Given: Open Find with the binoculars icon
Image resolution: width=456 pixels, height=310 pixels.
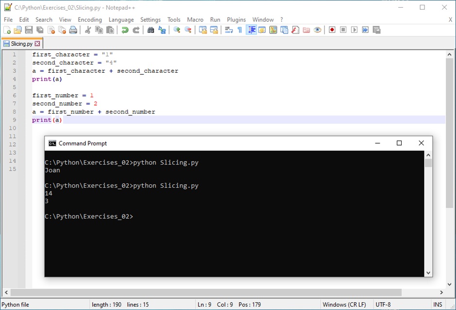Looking at the screenshot, I should (x=151, y=30).
